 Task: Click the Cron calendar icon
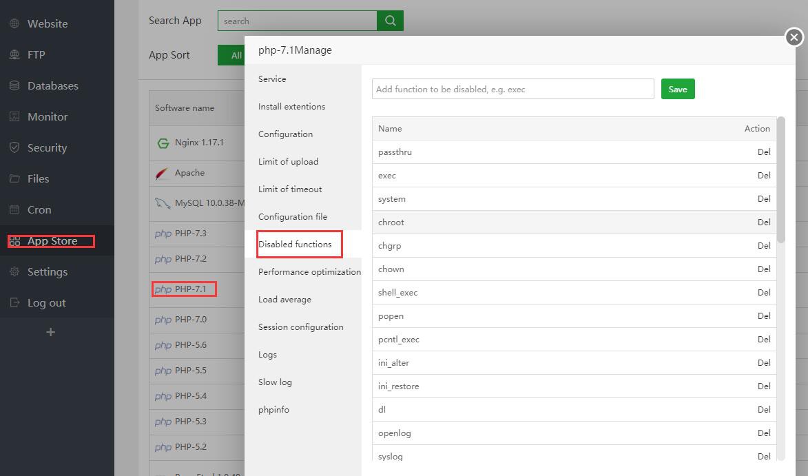[x=14, y=209]
